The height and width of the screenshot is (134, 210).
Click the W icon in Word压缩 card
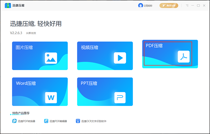point(51,98)
